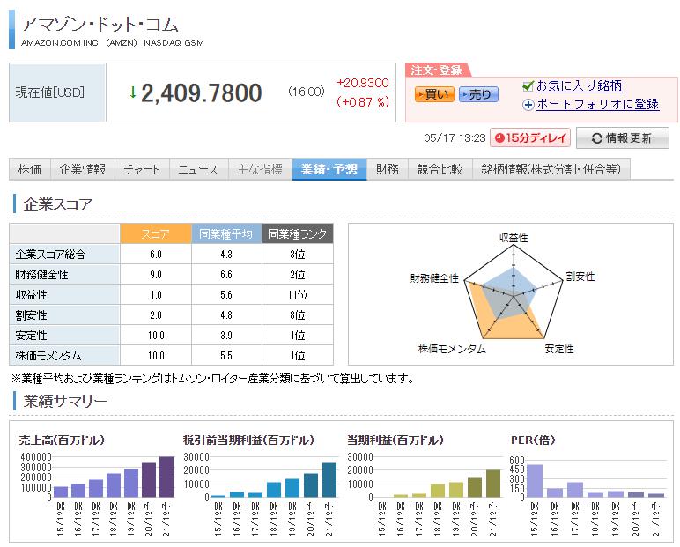Click the 割安性 label on radar chart

[x=580, y=277]
